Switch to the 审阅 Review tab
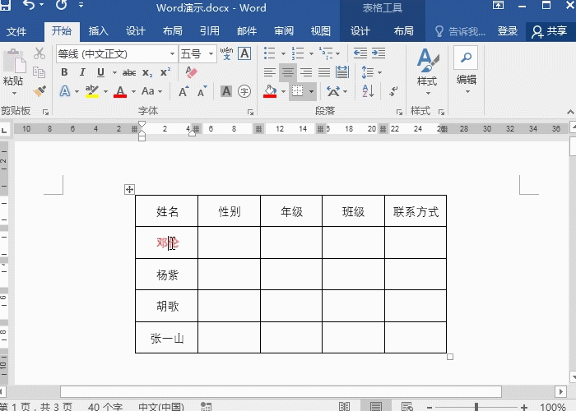This screenshot has width=576, height=411. coord(284,31)
